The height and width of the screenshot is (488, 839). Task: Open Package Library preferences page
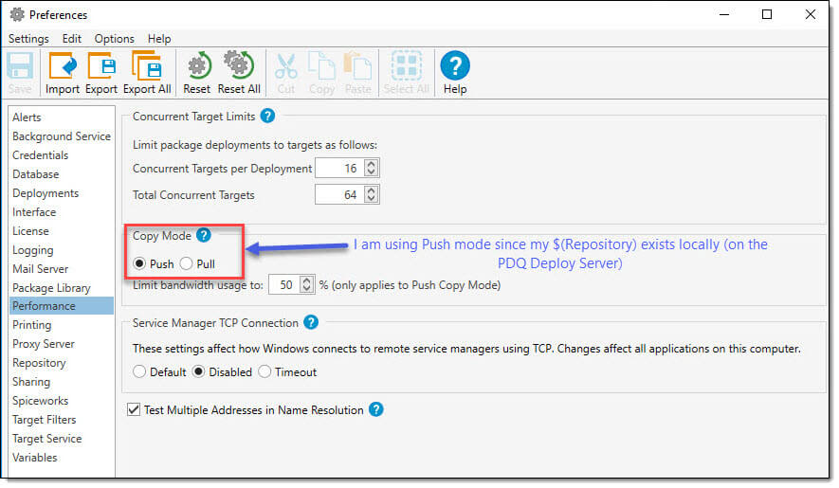62,287
